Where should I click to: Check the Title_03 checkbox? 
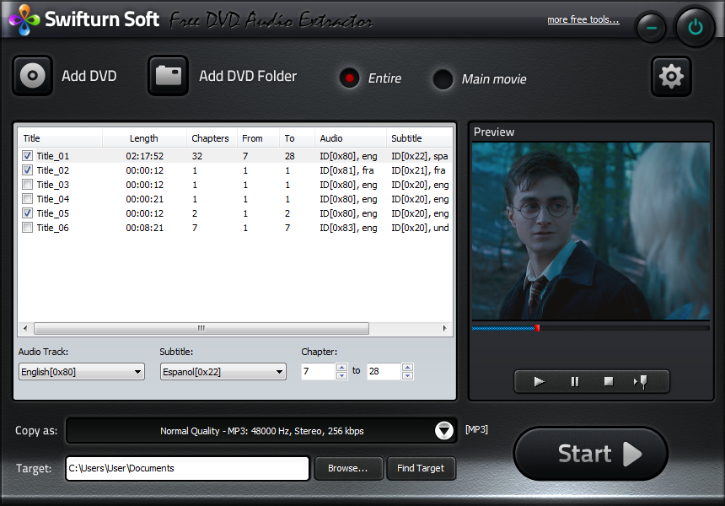[27, 185]
